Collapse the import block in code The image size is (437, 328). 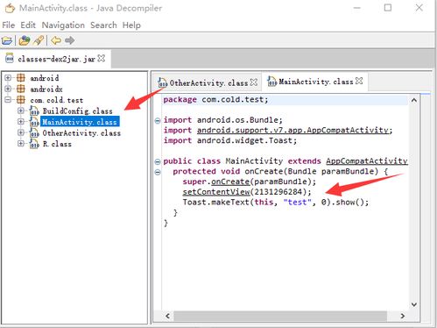pos(158,120)
